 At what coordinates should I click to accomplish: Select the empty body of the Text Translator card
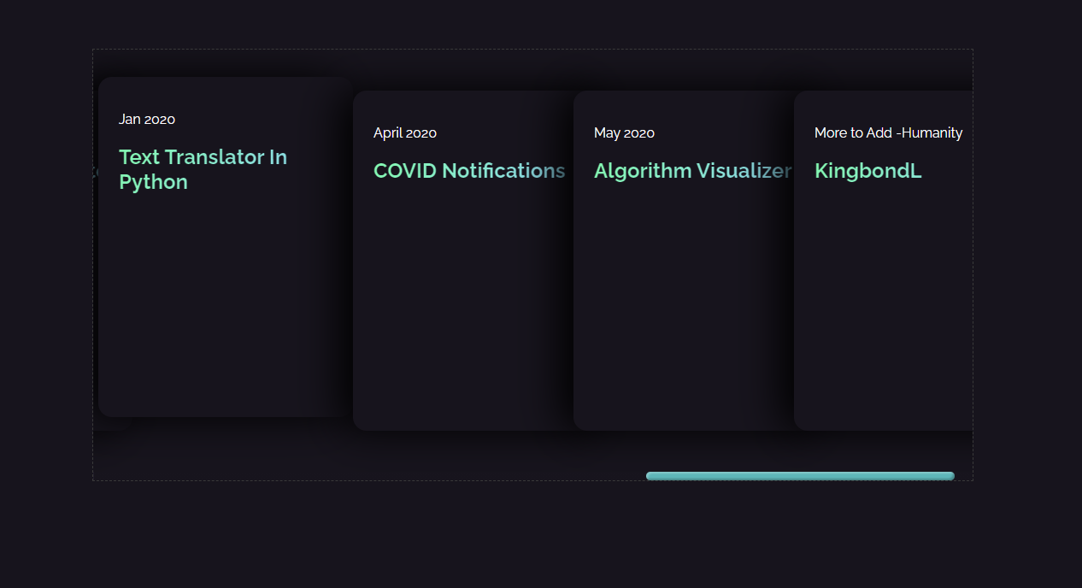[x=224, y=303]
